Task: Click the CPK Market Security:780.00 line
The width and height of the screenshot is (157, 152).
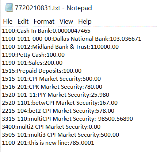Action: 52,87
